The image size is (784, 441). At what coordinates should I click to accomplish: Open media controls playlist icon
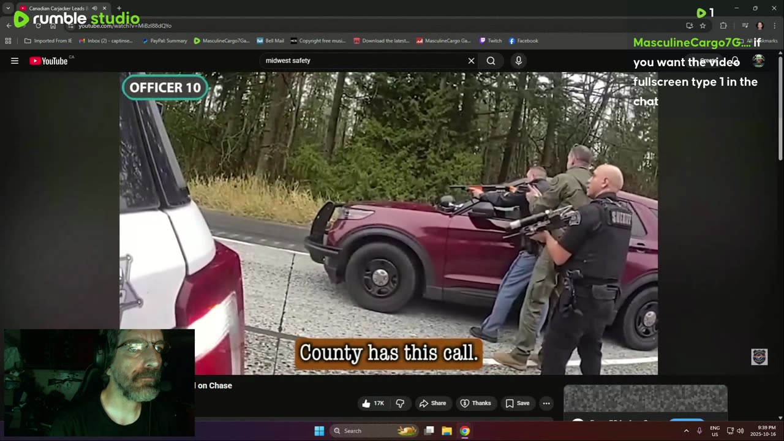pyautogui.click(x=745, y=26)
